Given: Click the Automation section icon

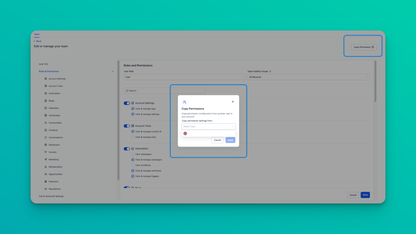Looking at the screenshot, I should point(132,149).
